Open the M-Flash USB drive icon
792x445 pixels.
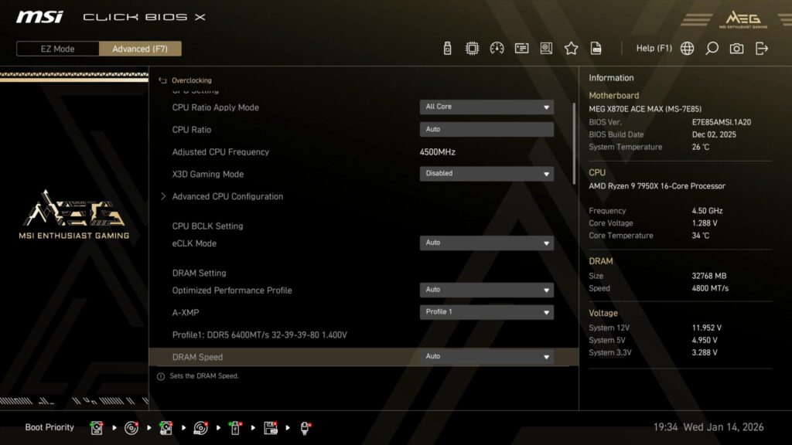pyautogui.click(x=447, y=49)
